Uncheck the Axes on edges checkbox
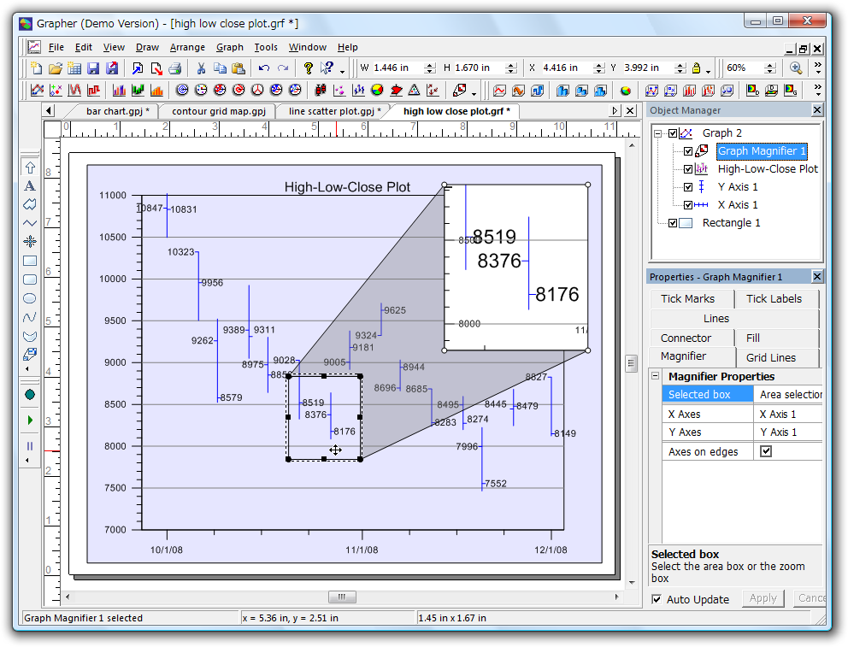This screenshot has width=848, height=647. pyautogui.click(x=766, y=451)
